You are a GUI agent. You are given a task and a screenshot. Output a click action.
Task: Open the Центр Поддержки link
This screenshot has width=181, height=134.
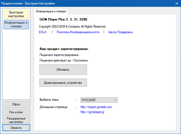pos(120,32)
